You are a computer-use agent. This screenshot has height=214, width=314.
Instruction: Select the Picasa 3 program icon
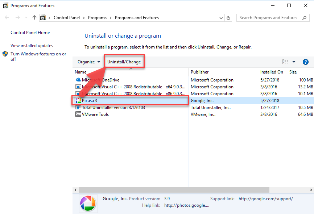(x=78, y=100)
